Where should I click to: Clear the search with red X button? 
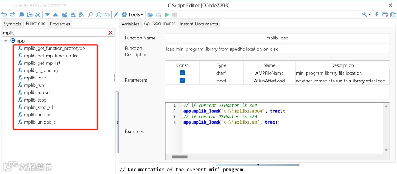[111, 33]
